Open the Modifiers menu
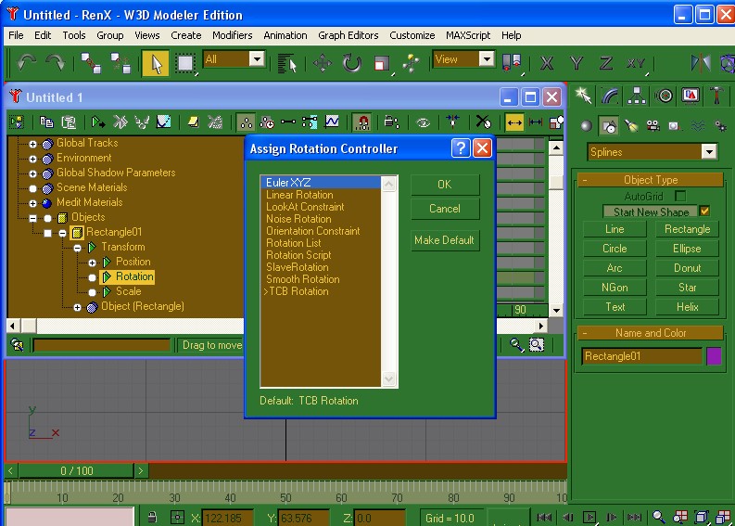This screenshot has height=526, width=735. click(232, 35)
